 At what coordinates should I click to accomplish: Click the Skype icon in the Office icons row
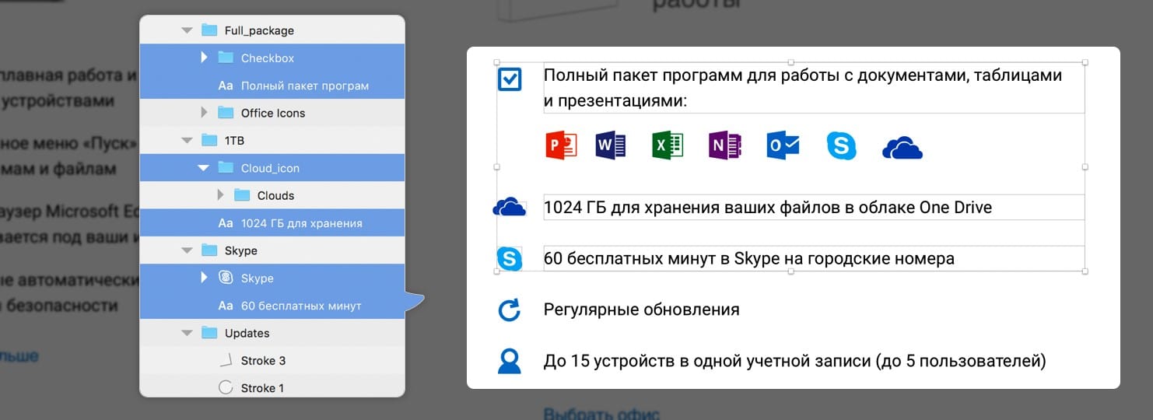point(841,145)
